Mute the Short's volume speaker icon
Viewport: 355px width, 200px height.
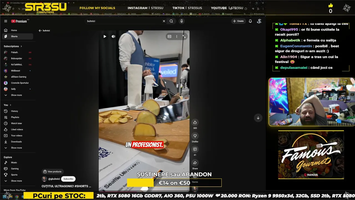[113, 36]
